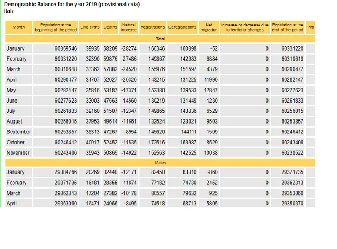Image resolution: width=337 pixels, height=249 pixels.
Task: Select live births value 40917 for October
Action: point(92,143)
